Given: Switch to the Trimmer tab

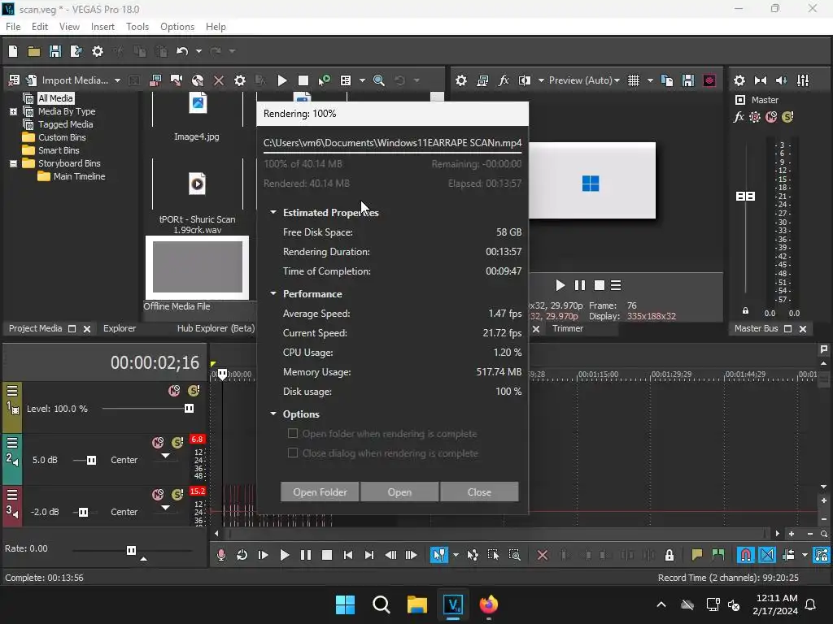Looking at the screenshot, I should tap(567, 328).
